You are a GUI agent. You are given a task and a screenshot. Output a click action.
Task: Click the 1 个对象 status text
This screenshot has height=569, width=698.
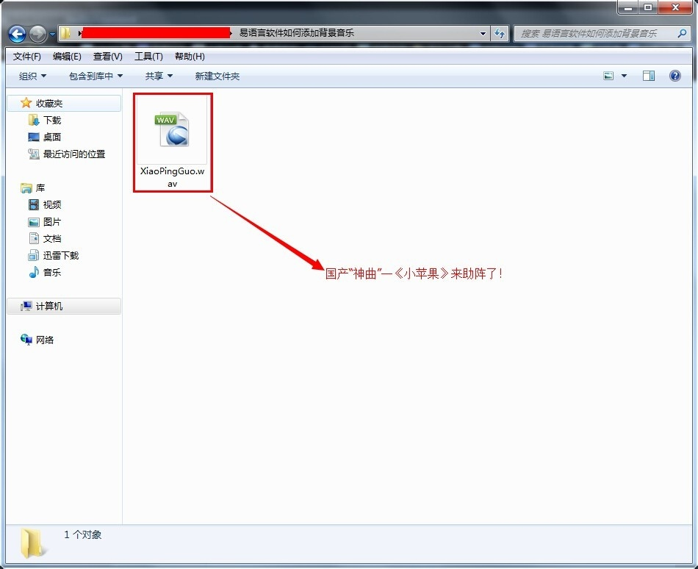click(83, 534)
